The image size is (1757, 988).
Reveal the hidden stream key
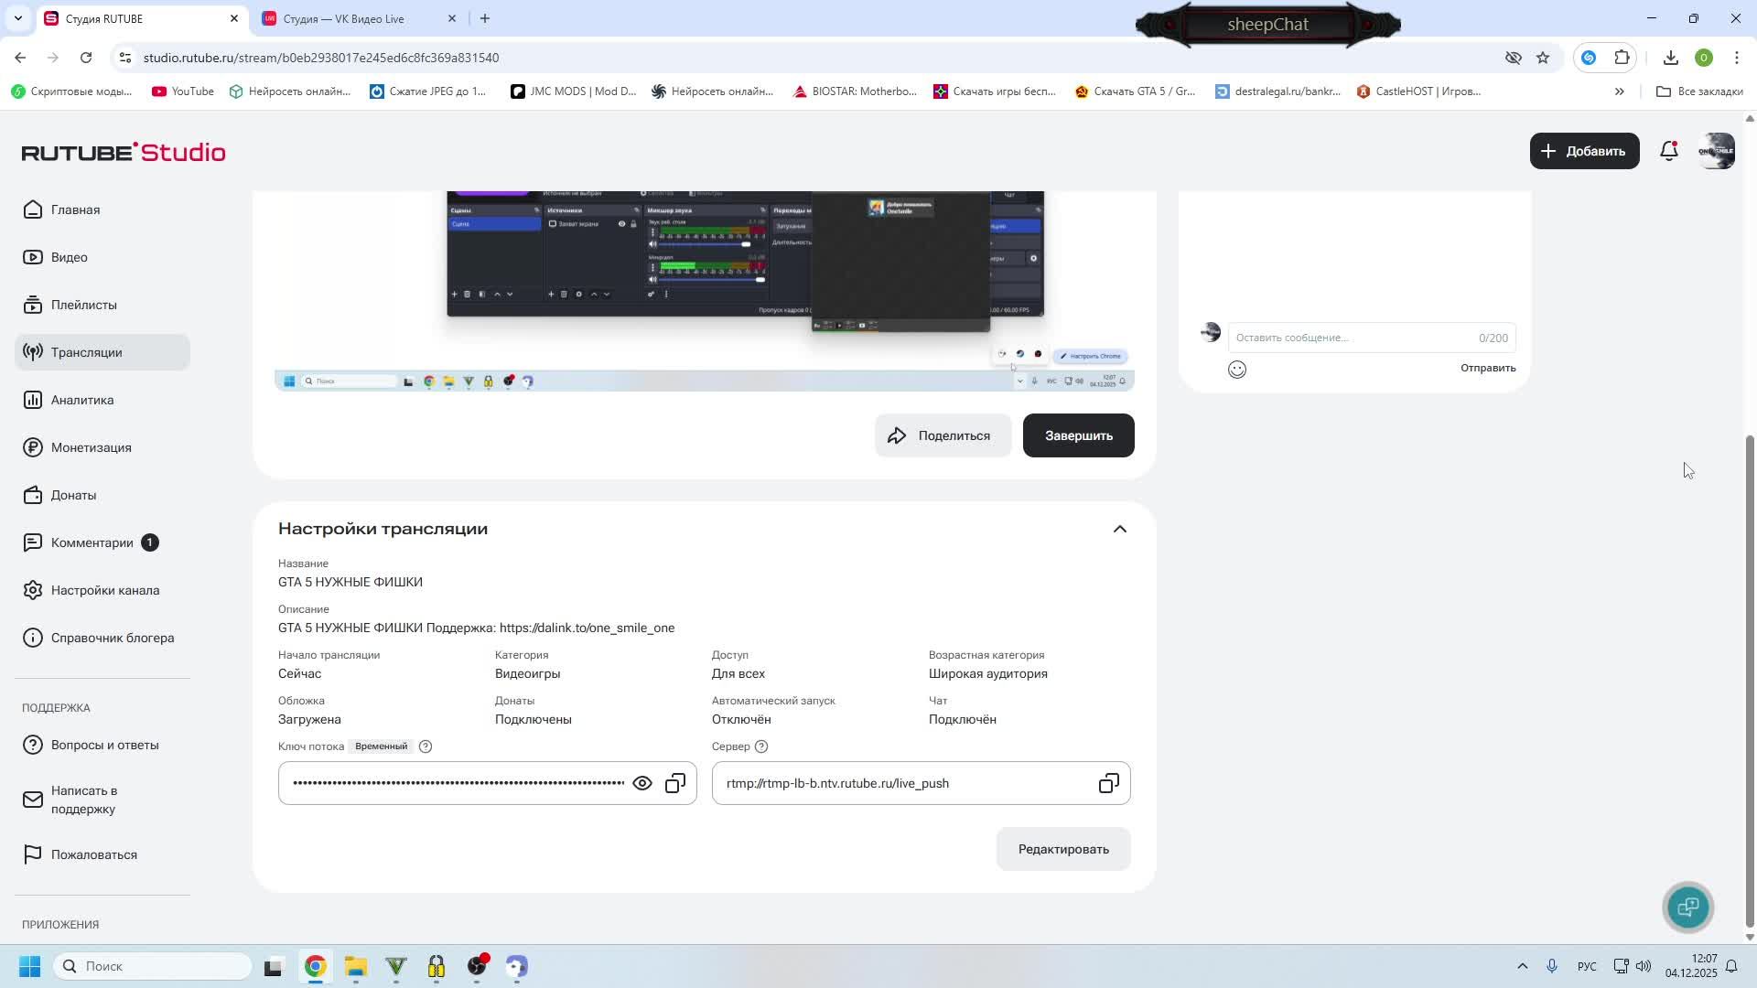(642, 784)
